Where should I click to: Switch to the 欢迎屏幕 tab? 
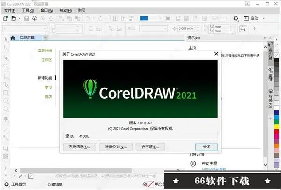point(27,37)
